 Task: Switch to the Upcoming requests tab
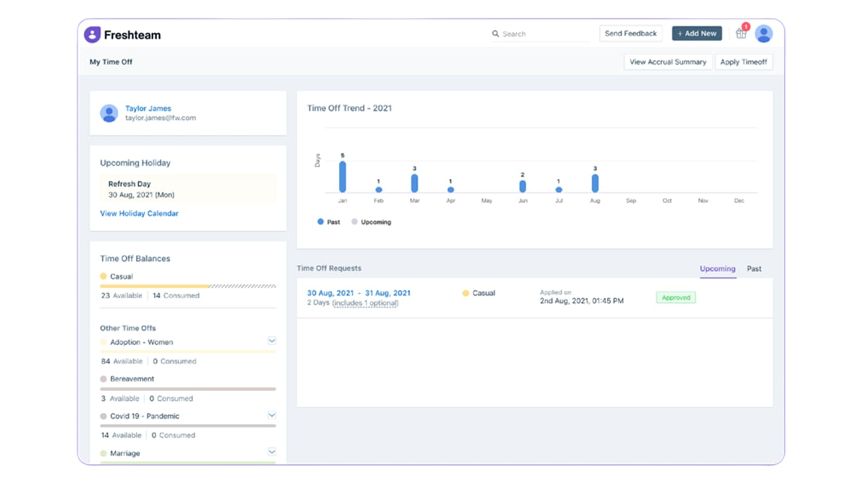(717, 268)
